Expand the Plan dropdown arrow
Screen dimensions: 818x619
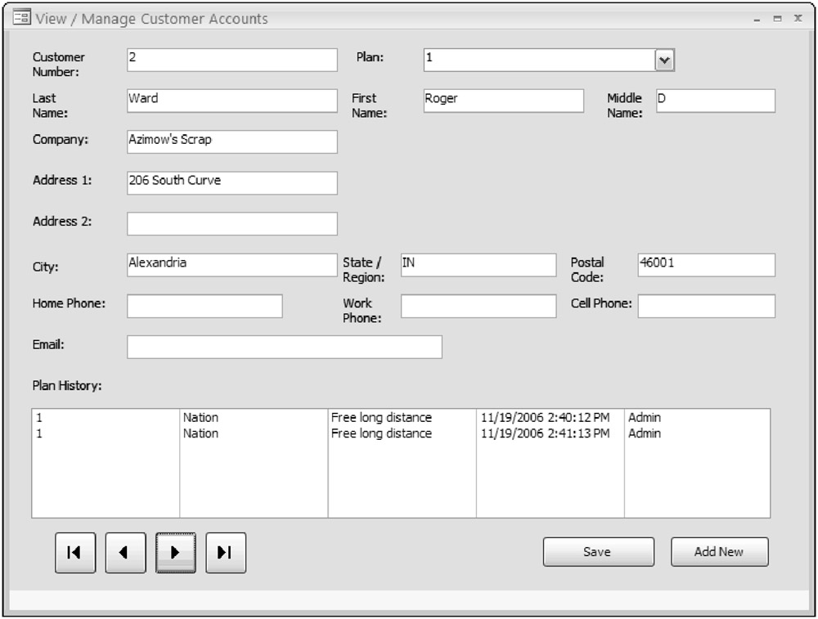click(664, 60)
